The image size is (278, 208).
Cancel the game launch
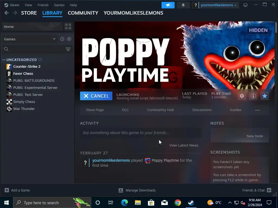(96, 96)
